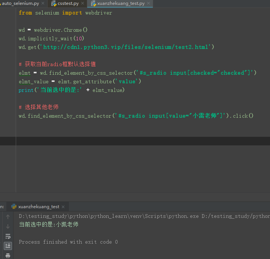The height and width of the screenshot is (259, 270).
Task: Click the elmt find_element_by_css_selector assignment line
Action: coord(137,73)
